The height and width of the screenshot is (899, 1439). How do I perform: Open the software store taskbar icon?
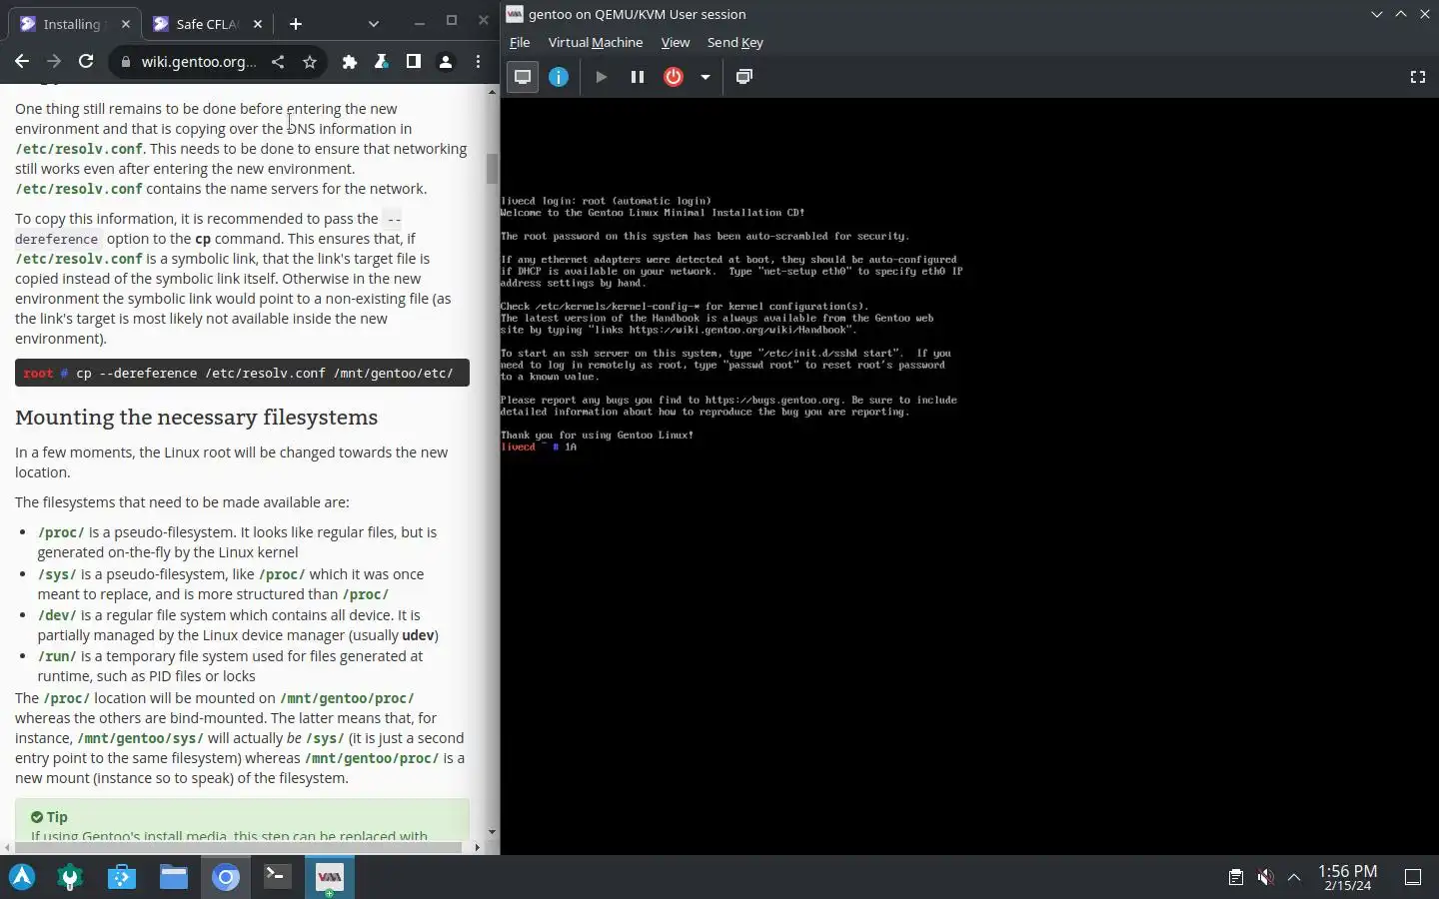[x=122, y=877]
